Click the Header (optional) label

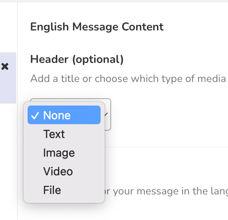77,59
